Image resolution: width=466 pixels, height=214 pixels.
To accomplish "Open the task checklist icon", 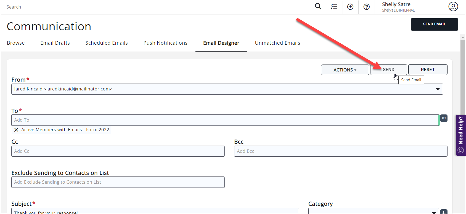I will click(x=334, y=7).
